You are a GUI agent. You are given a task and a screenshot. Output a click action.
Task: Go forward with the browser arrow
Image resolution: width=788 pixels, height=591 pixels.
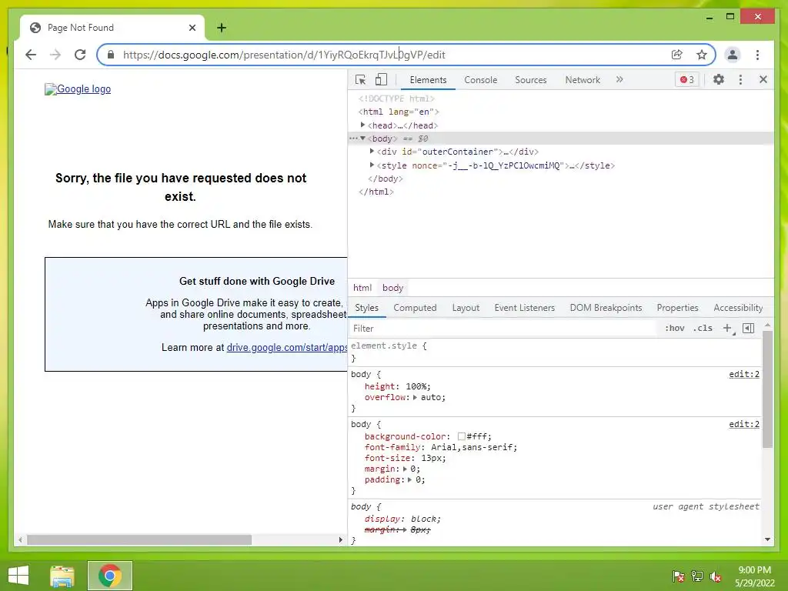click(55, 55)
